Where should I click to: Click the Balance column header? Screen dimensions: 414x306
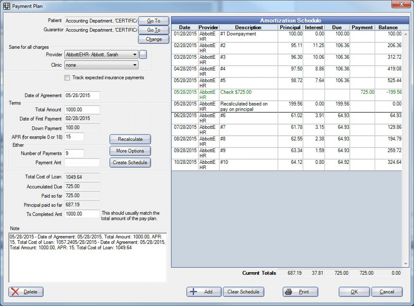388,28
